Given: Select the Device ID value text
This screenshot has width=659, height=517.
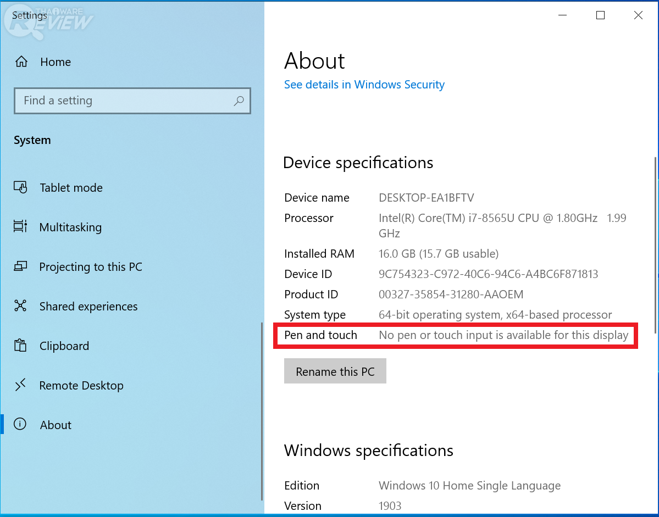Looking at the screenshot, I should pos(488,274).
